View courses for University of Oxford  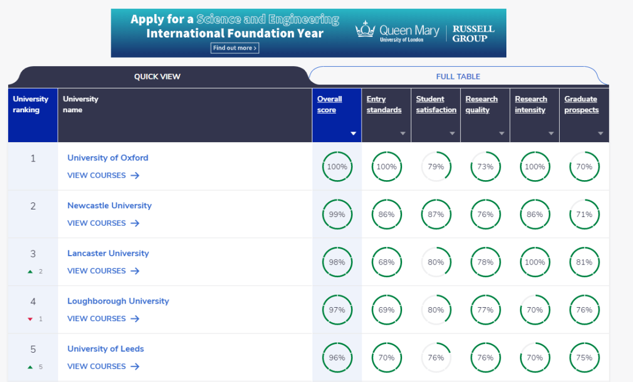(103, 175)
